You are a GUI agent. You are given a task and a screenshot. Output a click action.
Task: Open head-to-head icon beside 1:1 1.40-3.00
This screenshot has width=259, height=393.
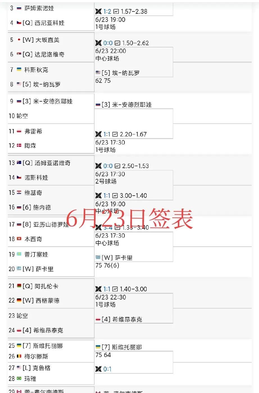point(98,289)
